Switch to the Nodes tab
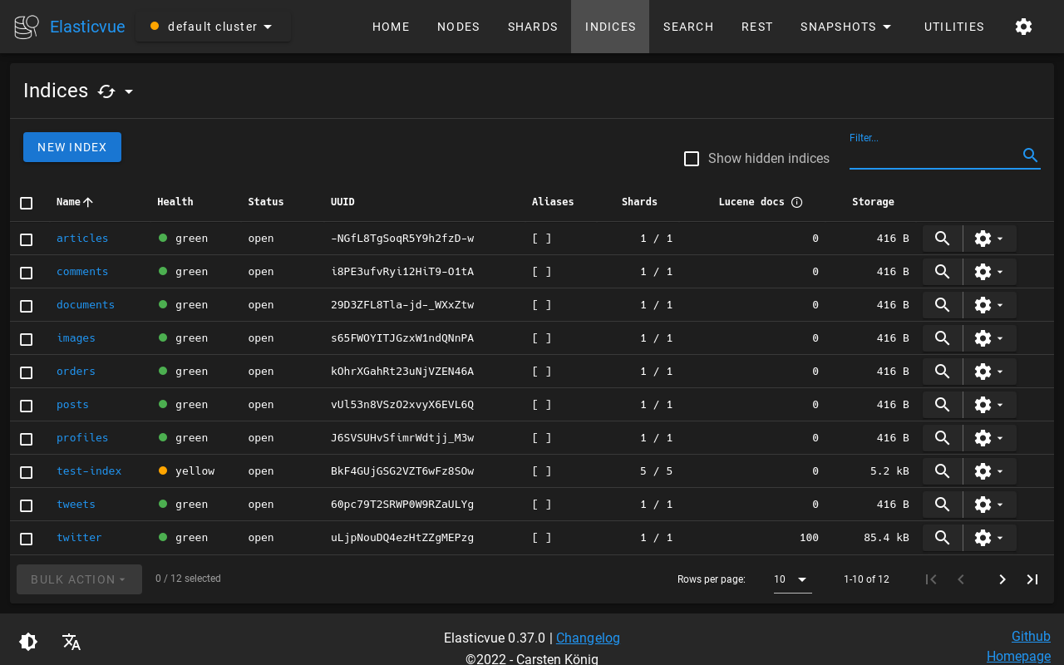Viewport: 1064px width, 665px height. pos(459,27)
